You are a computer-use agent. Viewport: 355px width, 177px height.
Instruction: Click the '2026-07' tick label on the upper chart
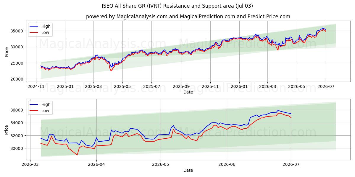(x=325, y=87)
